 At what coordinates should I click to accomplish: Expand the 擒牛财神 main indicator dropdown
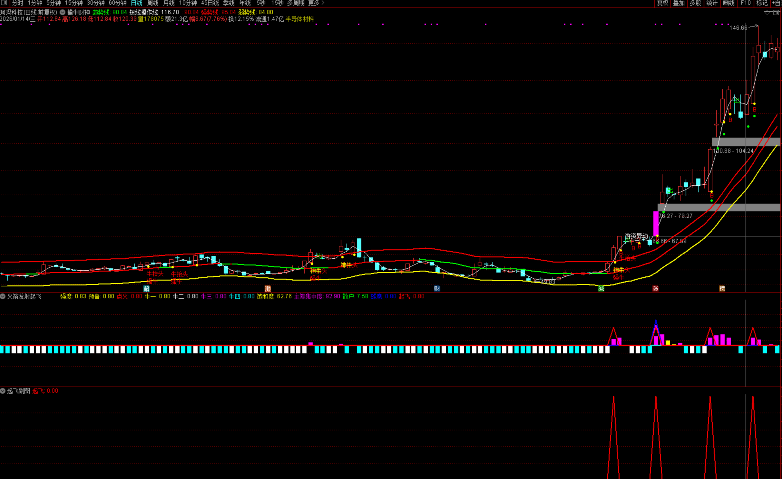click(x=63, y=13)
